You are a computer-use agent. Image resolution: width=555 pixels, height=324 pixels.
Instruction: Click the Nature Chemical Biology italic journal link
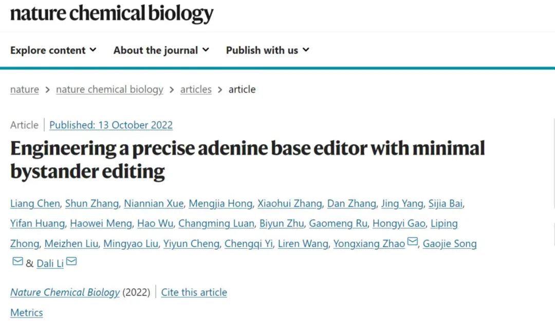pos(65,292)
